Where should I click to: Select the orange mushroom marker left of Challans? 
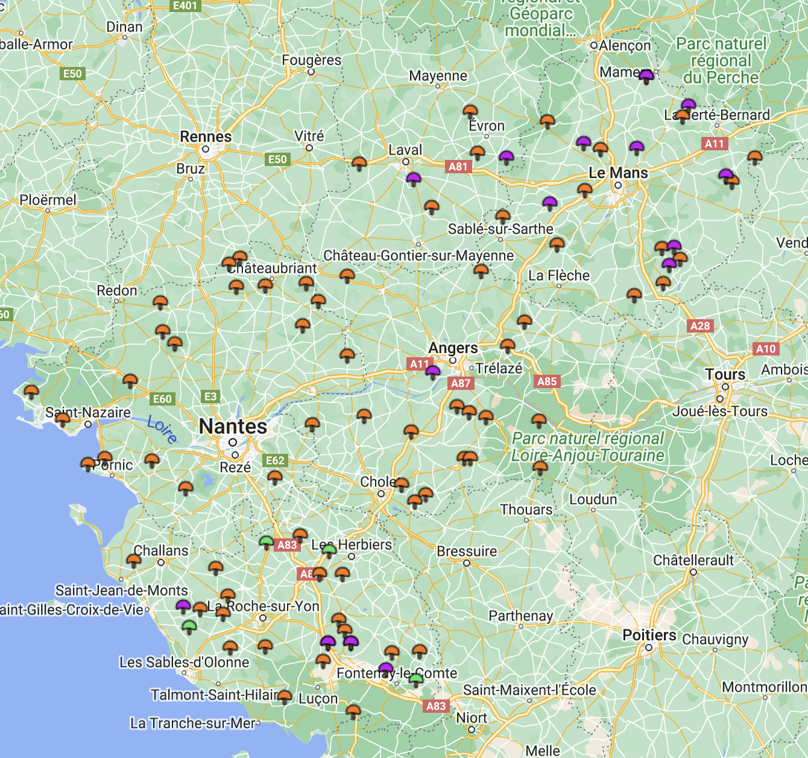(134, 561)
